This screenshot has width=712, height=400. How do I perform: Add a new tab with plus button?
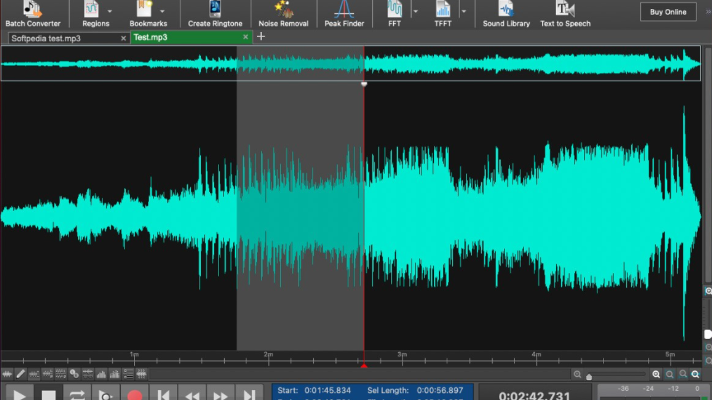click(x=260, y=37)
